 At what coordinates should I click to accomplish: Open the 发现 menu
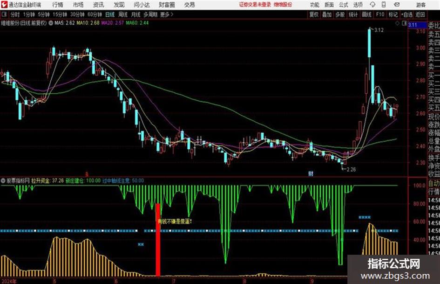[119, 5]
